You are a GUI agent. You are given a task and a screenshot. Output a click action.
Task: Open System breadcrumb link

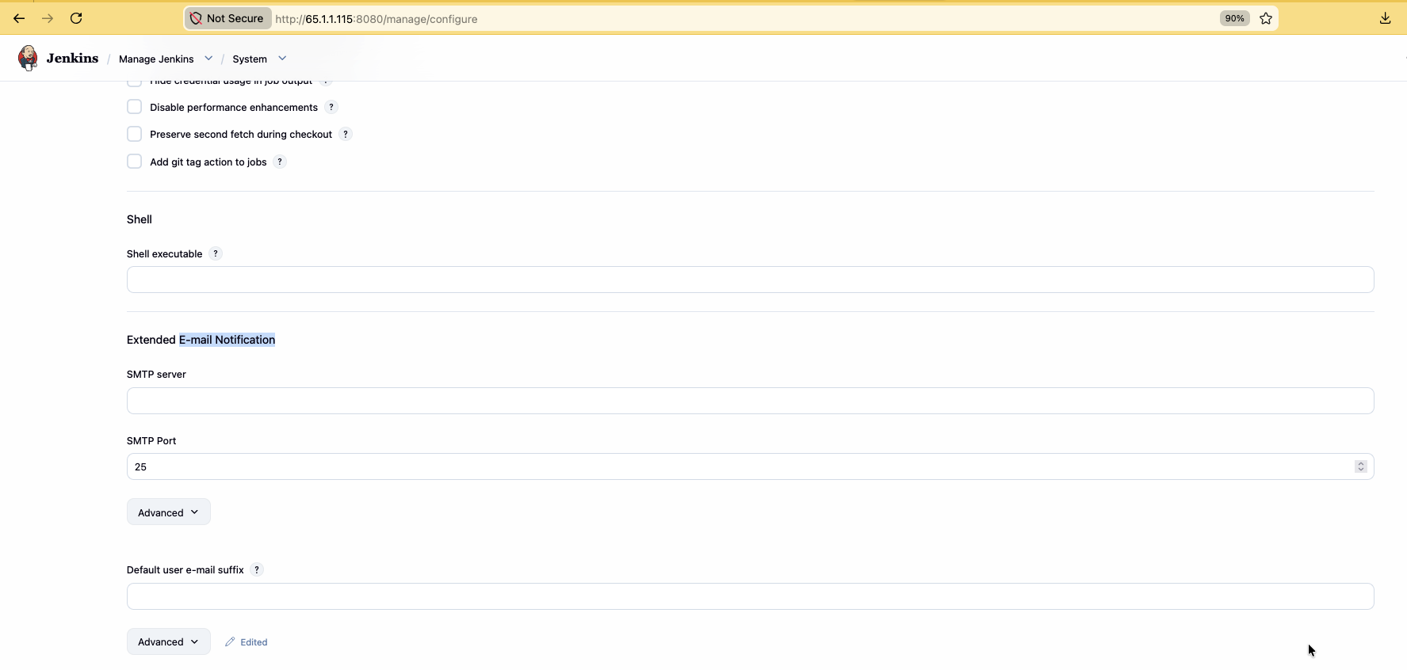click(250, 59)
